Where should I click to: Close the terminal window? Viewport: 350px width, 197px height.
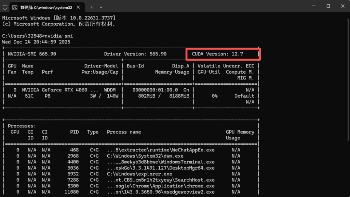click(x=342, y=6)
